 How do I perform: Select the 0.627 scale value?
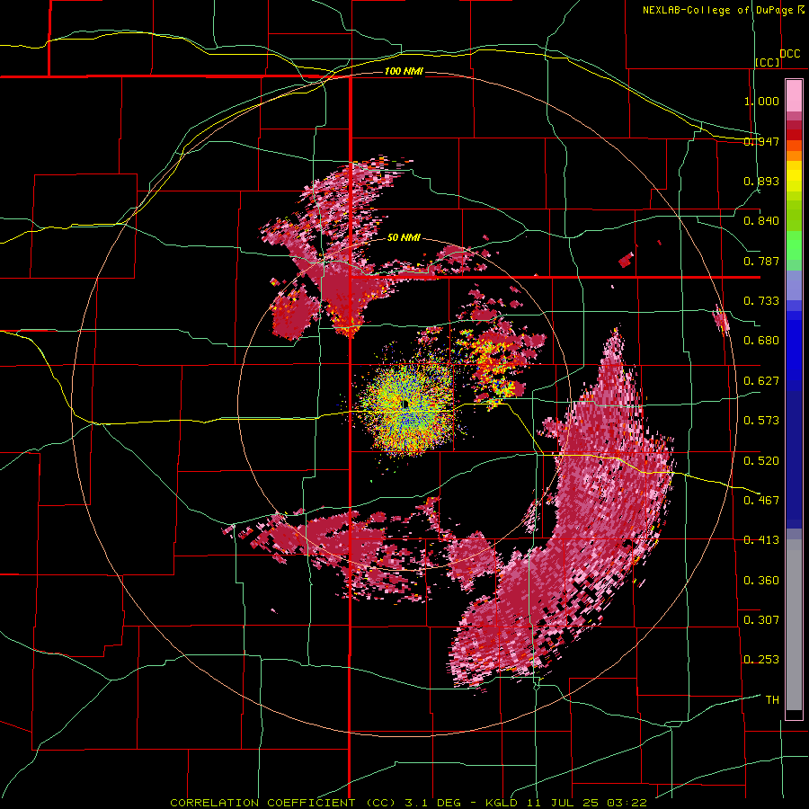coord(761,381)
